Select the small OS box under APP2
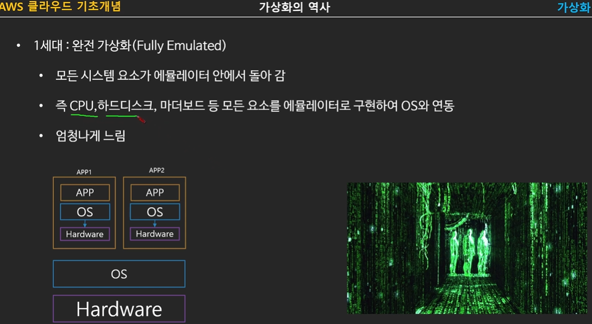 pos(155,212)
